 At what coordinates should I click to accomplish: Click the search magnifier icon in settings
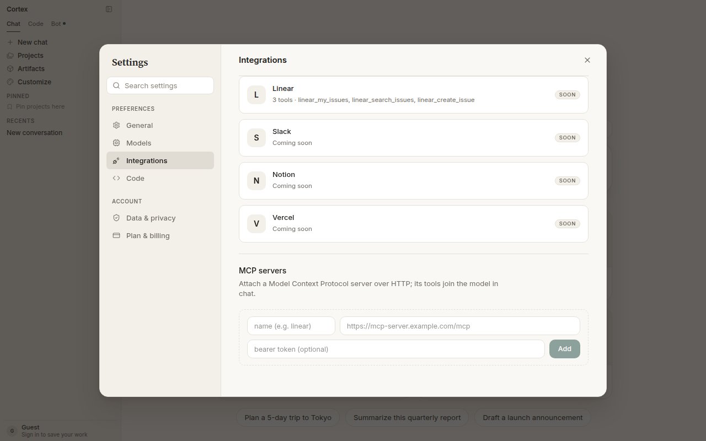(x=116, y=85)
